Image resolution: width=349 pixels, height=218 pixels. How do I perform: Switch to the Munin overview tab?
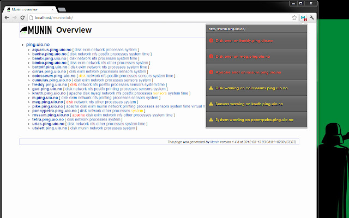[x=30, y=10]
